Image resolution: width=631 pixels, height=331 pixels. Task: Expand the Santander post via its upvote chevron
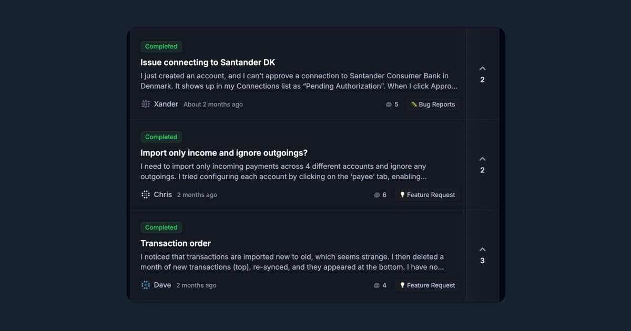point(482,68)
